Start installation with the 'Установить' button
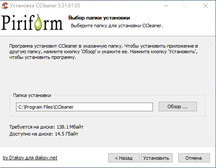The width and height of the screenshot is (216, 168). tap(156, 158)
